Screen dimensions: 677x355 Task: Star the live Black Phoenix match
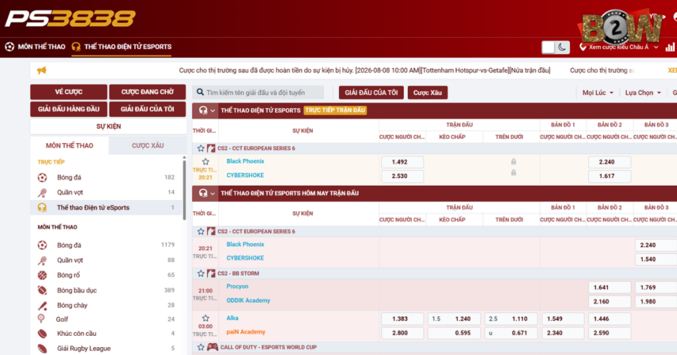pos(206,162)
